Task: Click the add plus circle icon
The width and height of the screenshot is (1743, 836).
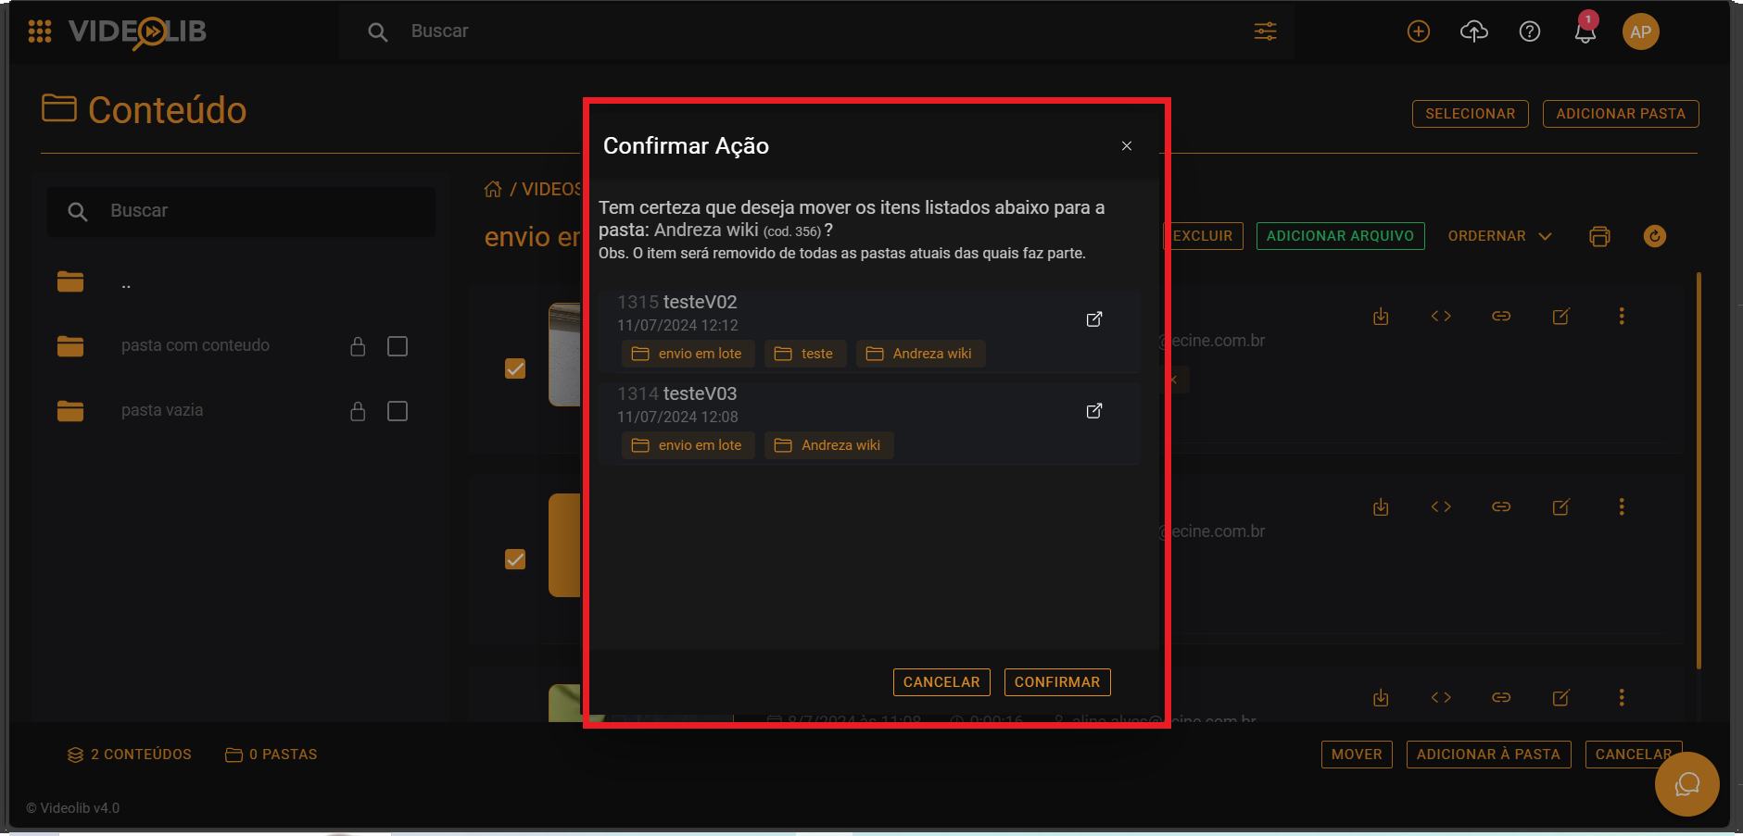Action: (x=1418, y=31)
